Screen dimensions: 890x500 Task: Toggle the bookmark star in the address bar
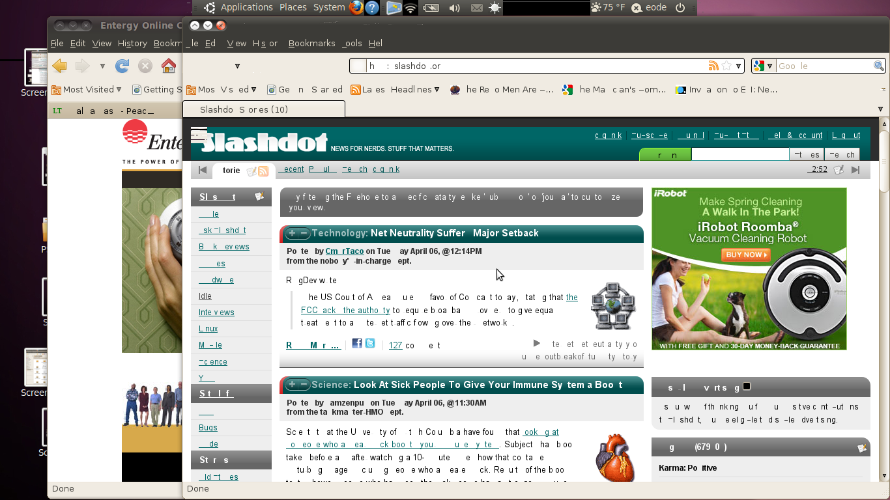(x=726, y=66)
